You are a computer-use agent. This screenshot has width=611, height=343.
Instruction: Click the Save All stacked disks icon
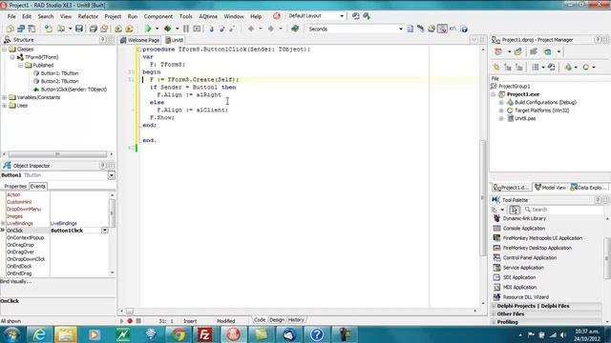(94, 29)
